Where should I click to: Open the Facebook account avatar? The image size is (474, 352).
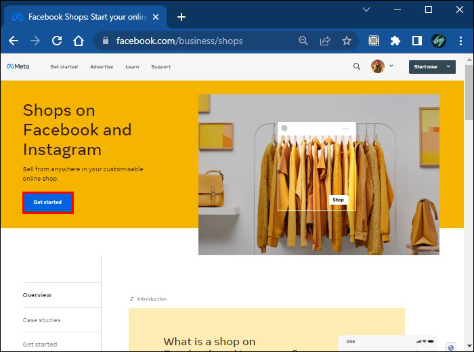coord(378,66)
